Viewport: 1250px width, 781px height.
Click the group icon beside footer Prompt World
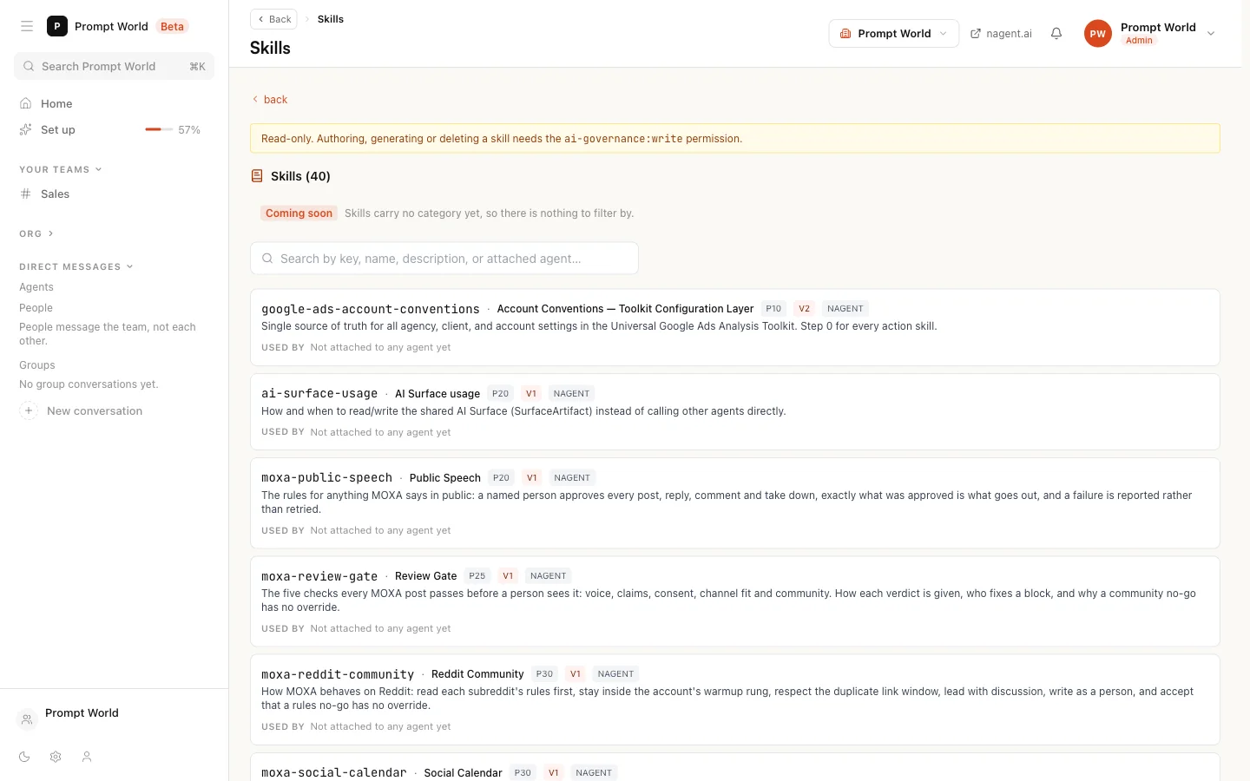click(x=27, y=719)
